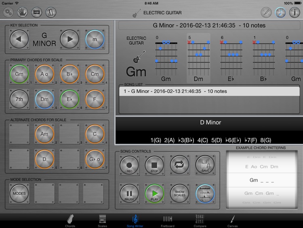Toggle the minor 'm' key button
The height and width of the screenshot is (228, 303).
pyautogui.click(x=95, y=39)
